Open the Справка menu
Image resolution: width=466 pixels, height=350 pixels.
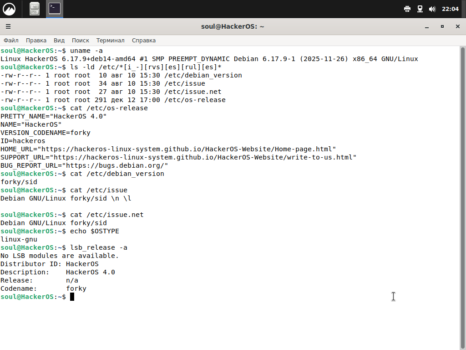point(144,40)
